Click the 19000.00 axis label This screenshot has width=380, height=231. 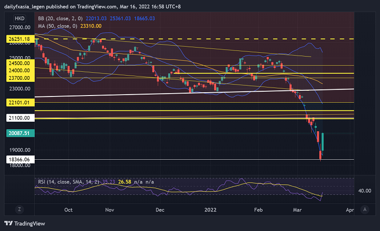click(x=20, y=150)
